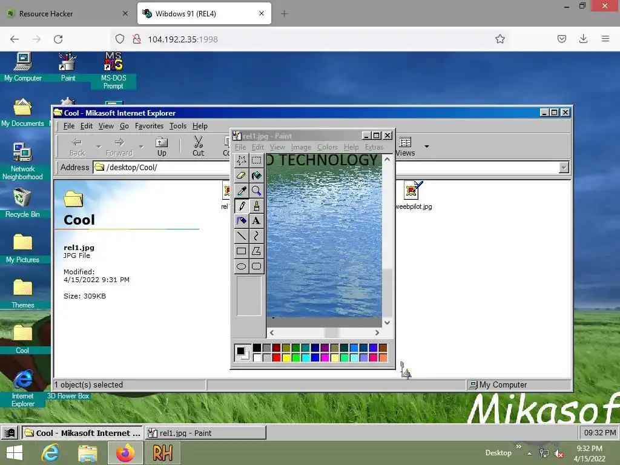The image size is (620, 465).
Task: Select the Line tool in Paint
Action: (x=241, y=236)
